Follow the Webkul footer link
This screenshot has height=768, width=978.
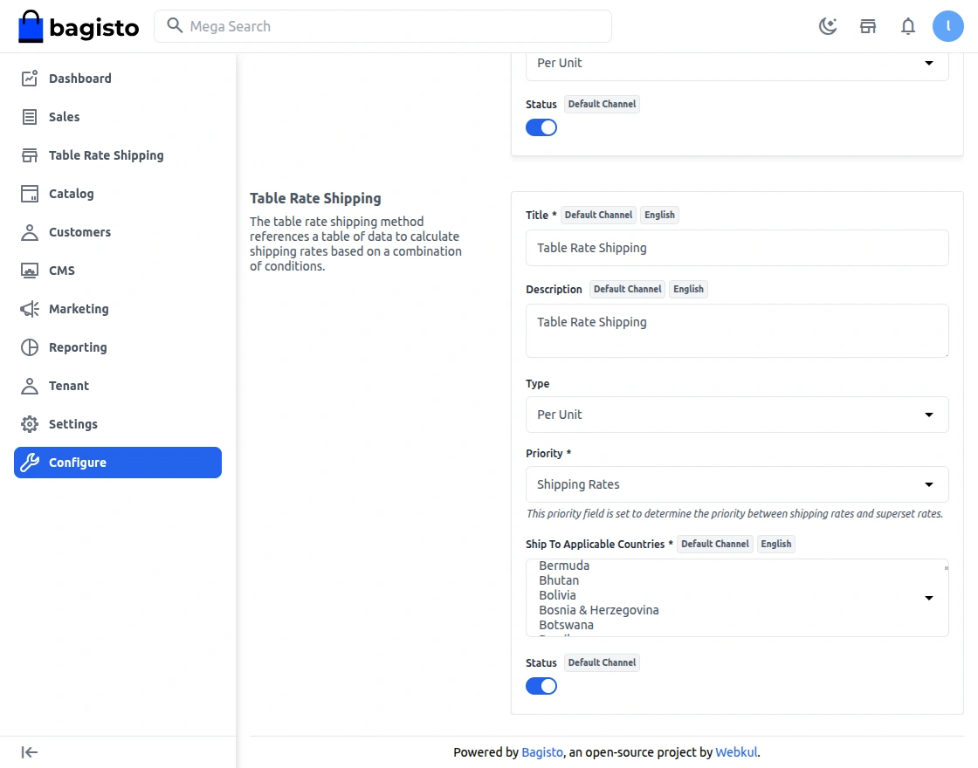point(736,752)
